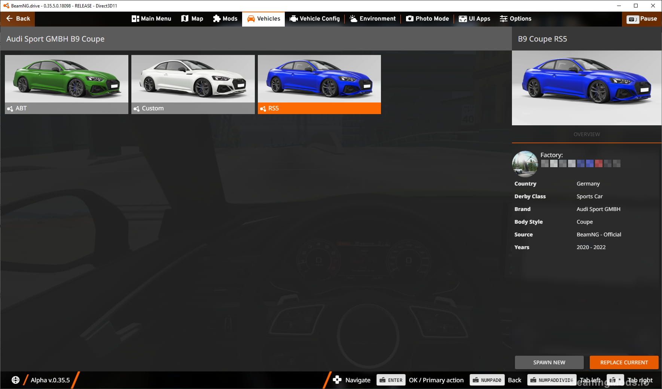Viewport: 662px width, 389px height.
Task: Click the 'B9 Coupe RS5' panel title
Action: point(542,39)
